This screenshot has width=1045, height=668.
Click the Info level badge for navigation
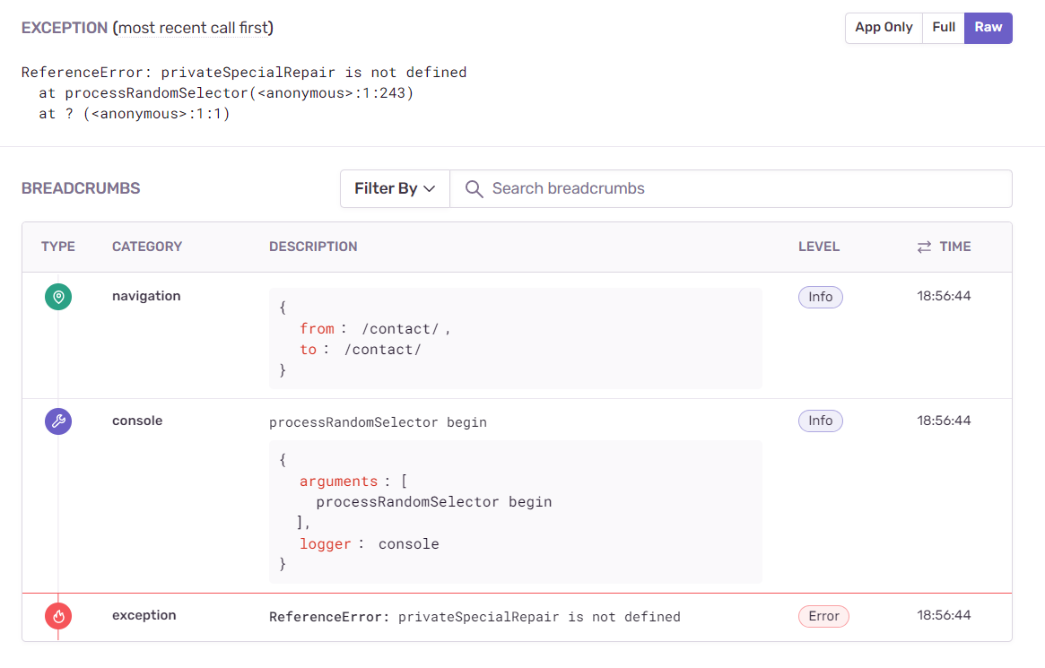[820, 297]
